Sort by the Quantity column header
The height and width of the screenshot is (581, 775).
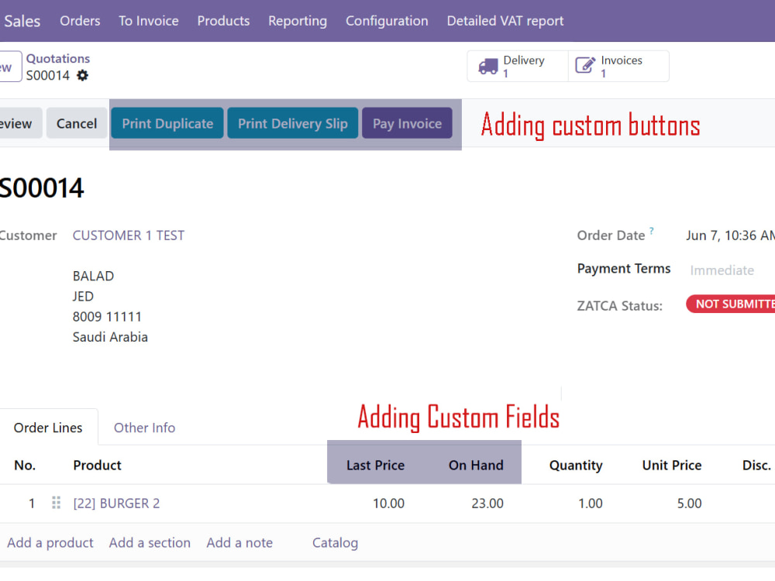pyautogui.click(x=576, y=466)
